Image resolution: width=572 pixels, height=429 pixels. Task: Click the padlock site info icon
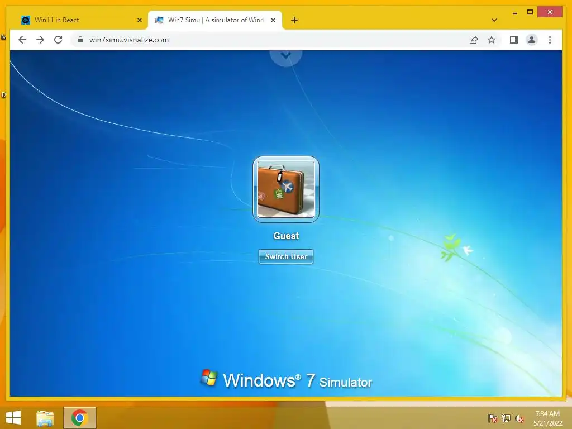click(x=80, y=40)
